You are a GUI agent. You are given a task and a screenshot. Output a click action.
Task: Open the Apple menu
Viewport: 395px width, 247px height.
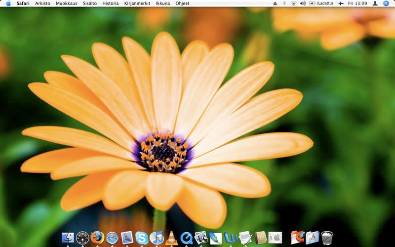(x=8, y=3)
